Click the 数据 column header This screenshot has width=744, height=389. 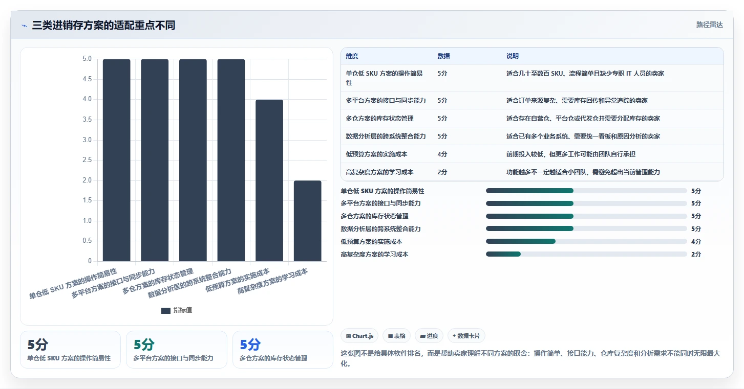point(444,56)
